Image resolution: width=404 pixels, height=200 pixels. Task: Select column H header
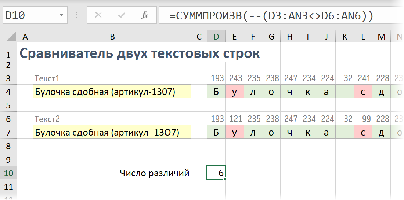tap(290, 37)
